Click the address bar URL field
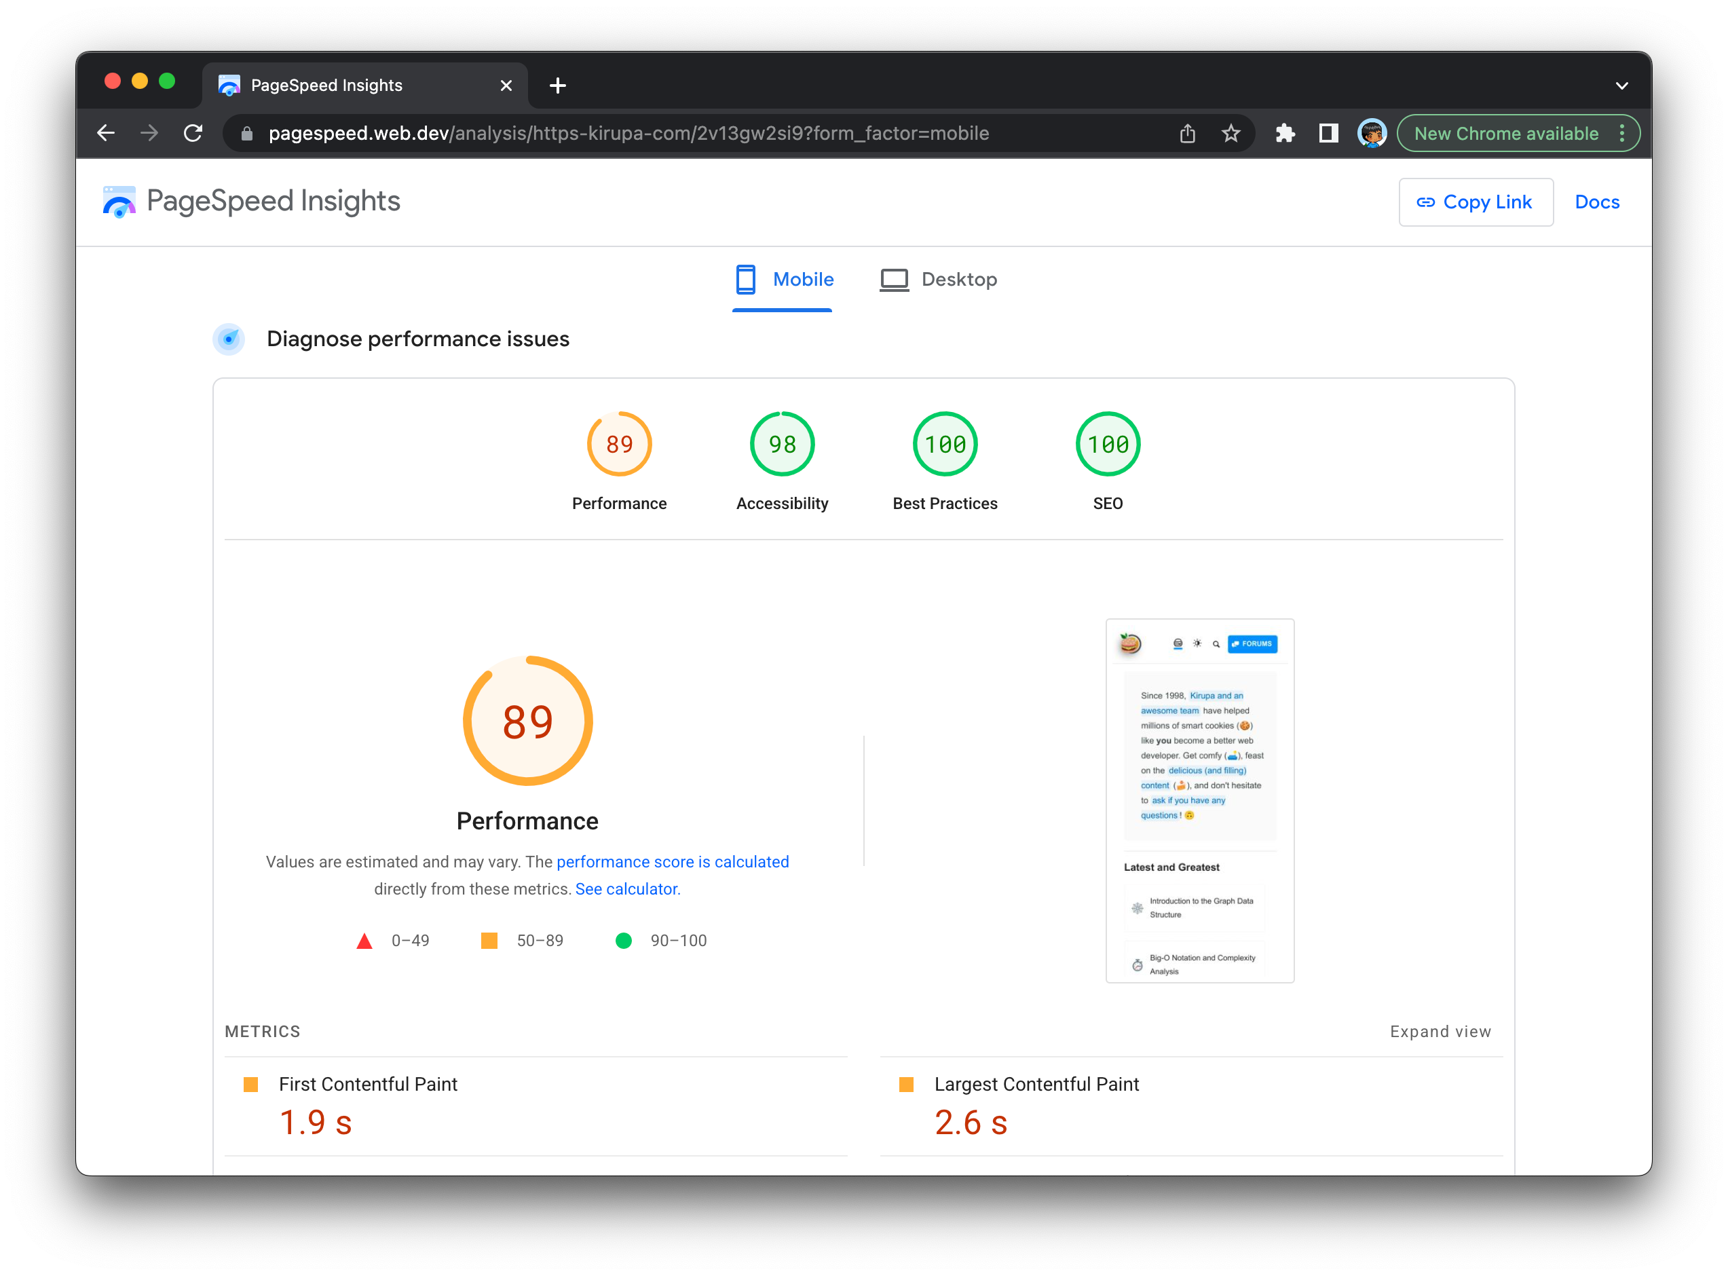 pos(628,134)
